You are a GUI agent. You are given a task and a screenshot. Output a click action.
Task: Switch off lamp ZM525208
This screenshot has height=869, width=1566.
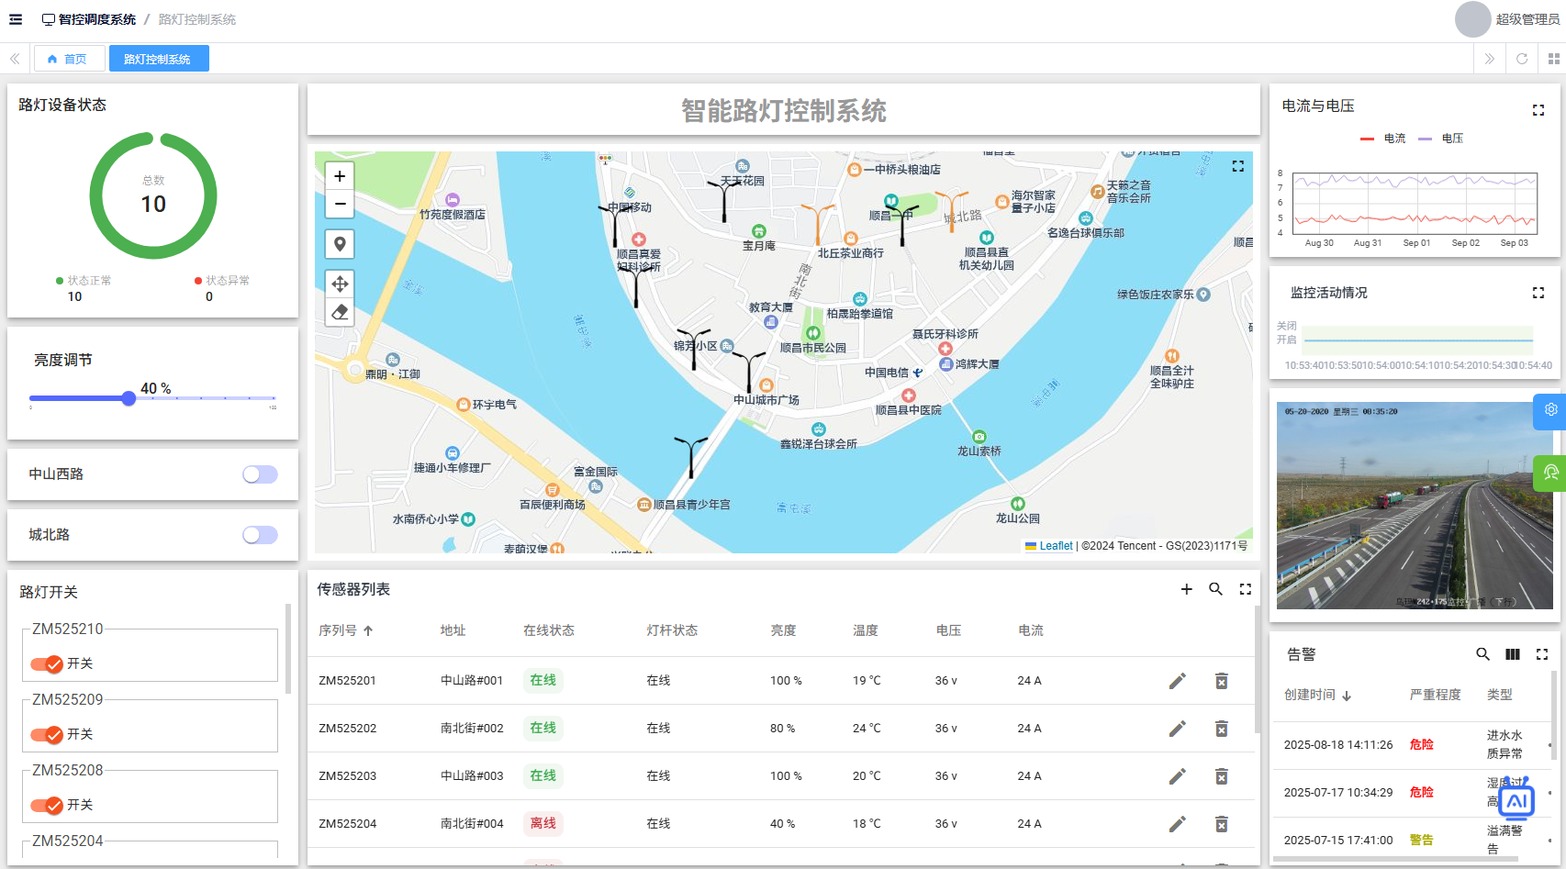[47, 805]
